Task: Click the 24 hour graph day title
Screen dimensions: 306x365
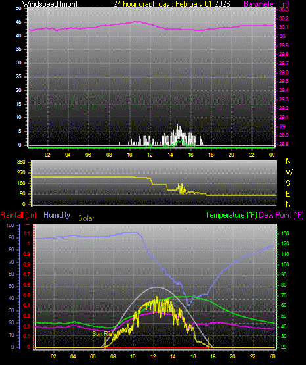Action: [171, 3]
